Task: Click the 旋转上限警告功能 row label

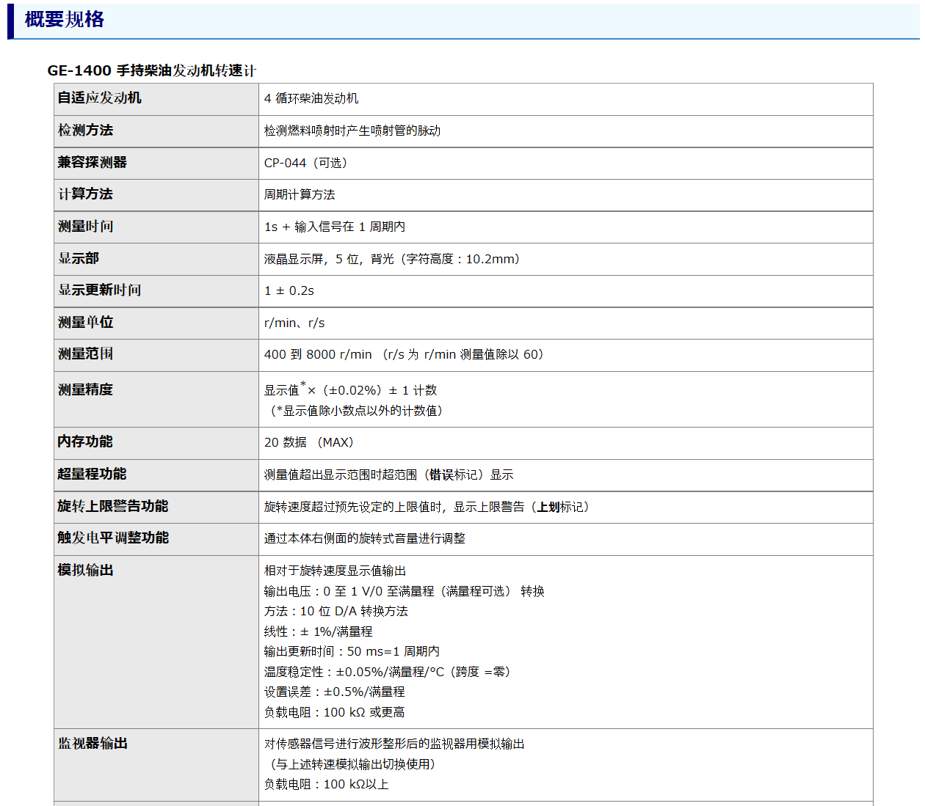Action: tap(113, 506)
